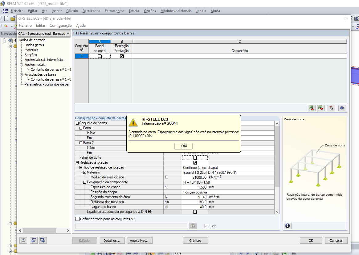Image resolution: width=359 pixels, height=255 pixels.
Task: Click the Largura do banzo value 40.0
Action: [195, 207]
